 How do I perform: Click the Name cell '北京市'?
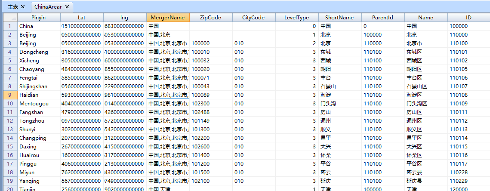425,43
